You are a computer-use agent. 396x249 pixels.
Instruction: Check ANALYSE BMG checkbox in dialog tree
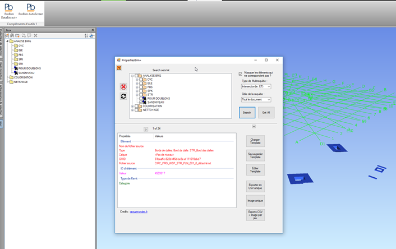[x=136, y=76]
